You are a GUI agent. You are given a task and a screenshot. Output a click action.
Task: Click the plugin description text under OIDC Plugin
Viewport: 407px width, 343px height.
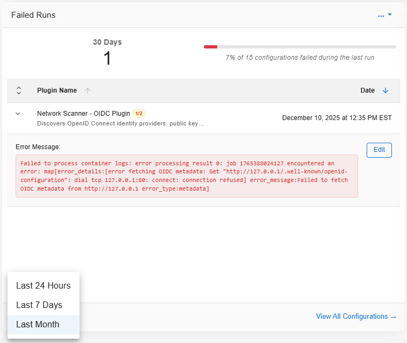click(120, 123)
